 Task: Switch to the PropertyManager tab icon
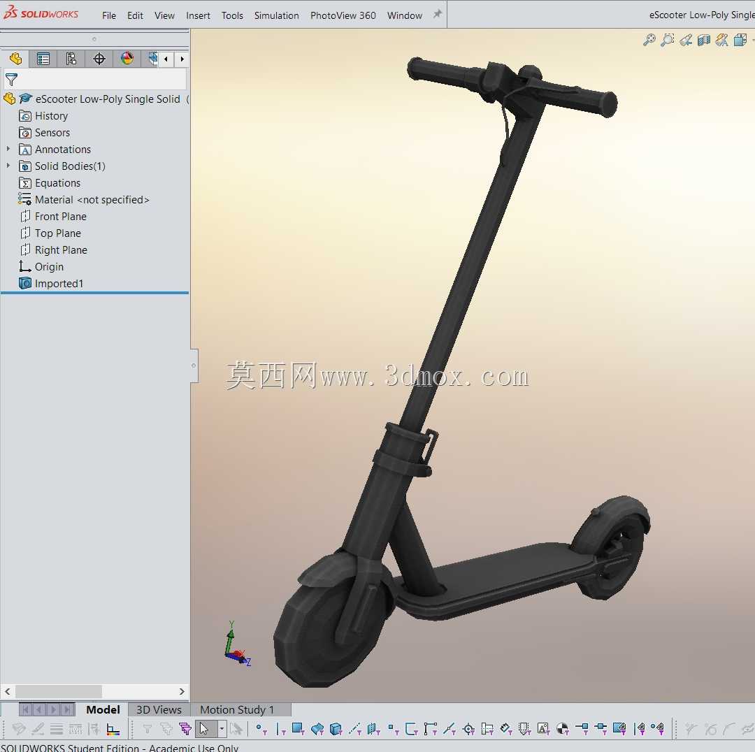43,59
